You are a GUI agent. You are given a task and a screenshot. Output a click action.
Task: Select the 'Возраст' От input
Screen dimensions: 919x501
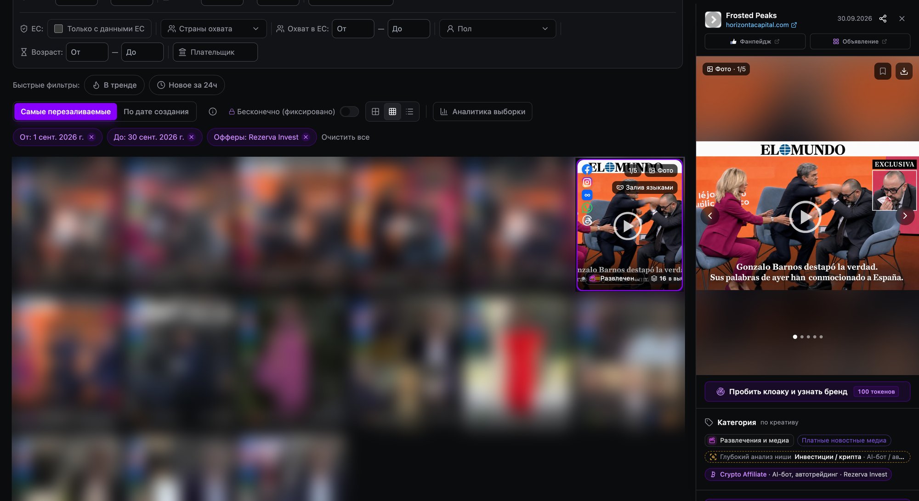coord(87,52)
